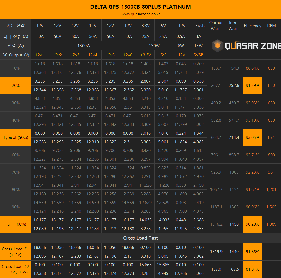Click the 1440 input watts value

[234, 252]
